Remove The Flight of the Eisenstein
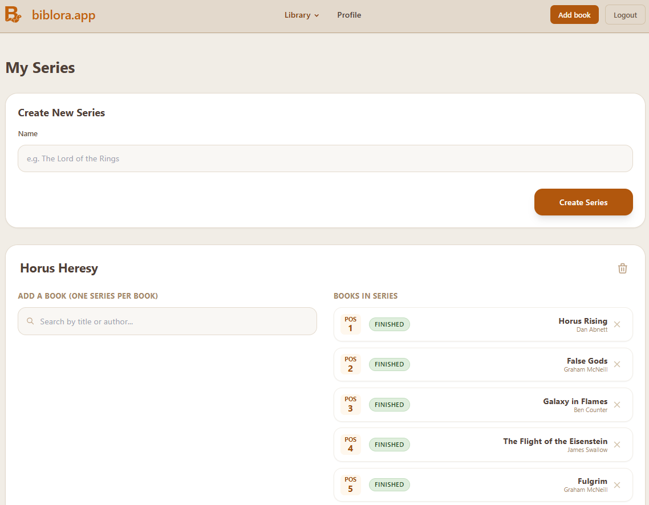 pyautogui.click(x=616, y=445)
